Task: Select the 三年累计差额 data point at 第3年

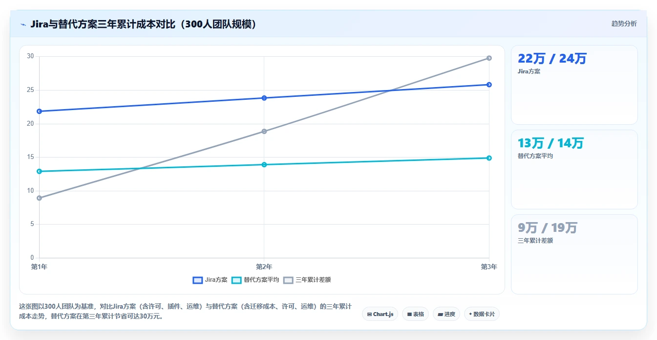Action: pyautogui.click(x=489, y=58)
